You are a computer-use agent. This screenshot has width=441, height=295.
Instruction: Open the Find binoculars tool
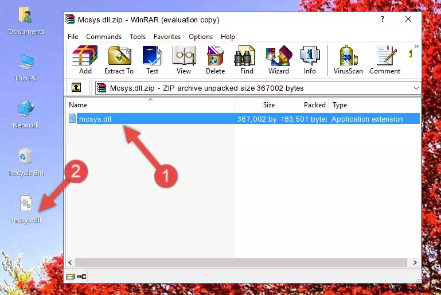(x=247, y=60)
